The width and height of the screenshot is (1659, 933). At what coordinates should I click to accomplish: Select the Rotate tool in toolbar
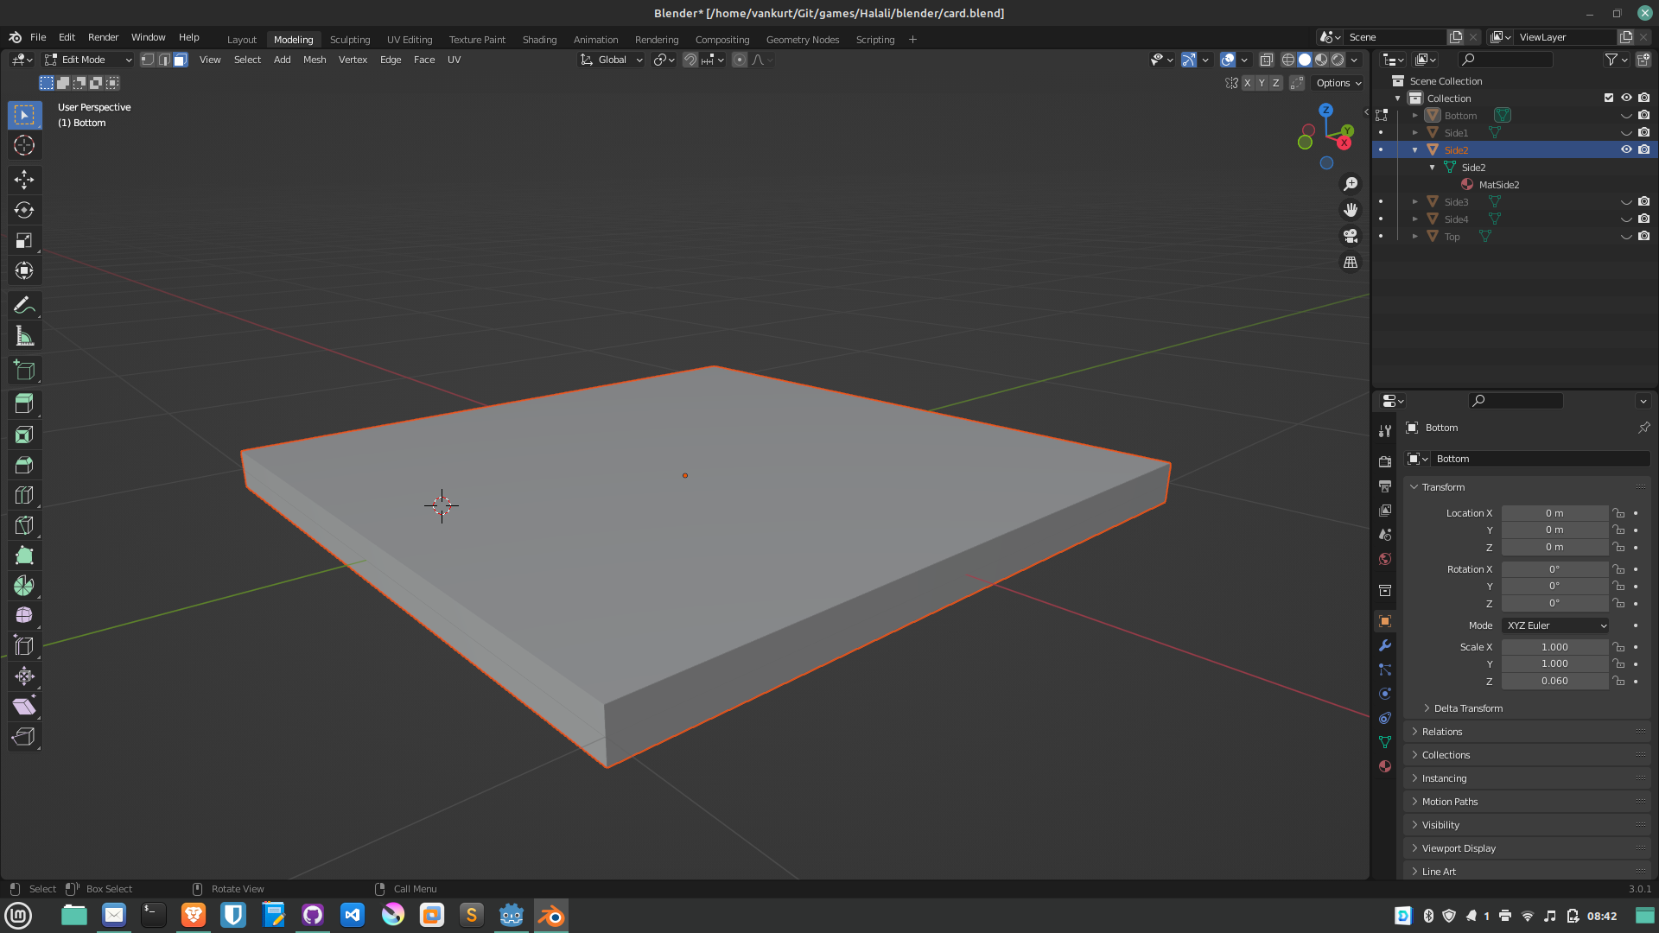click(25, 210)
